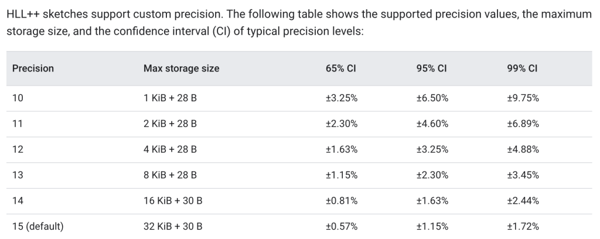The height and width of the screenshot is (239, 600).
Task: Click the 1 KiB + 28 B cell
Action: click(x=170, y=98)
